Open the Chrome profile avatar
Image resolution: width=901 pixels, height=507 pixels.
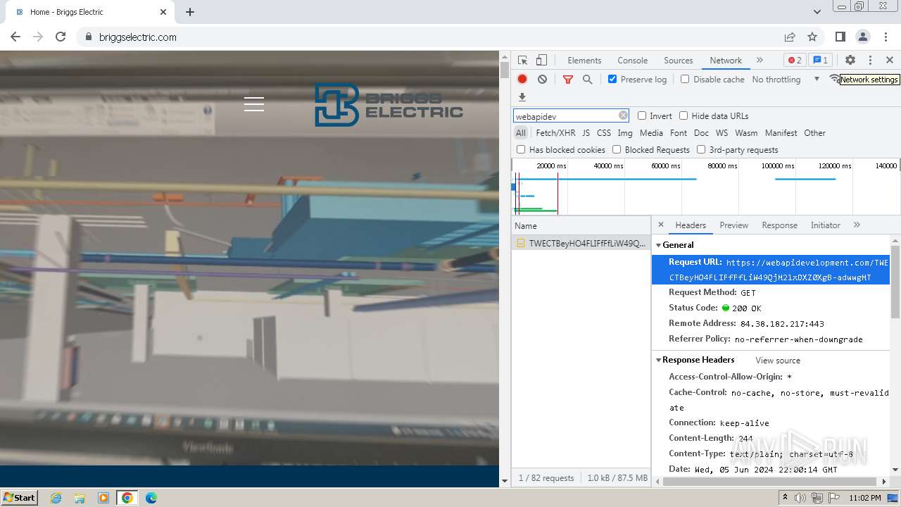pos(863,37)
